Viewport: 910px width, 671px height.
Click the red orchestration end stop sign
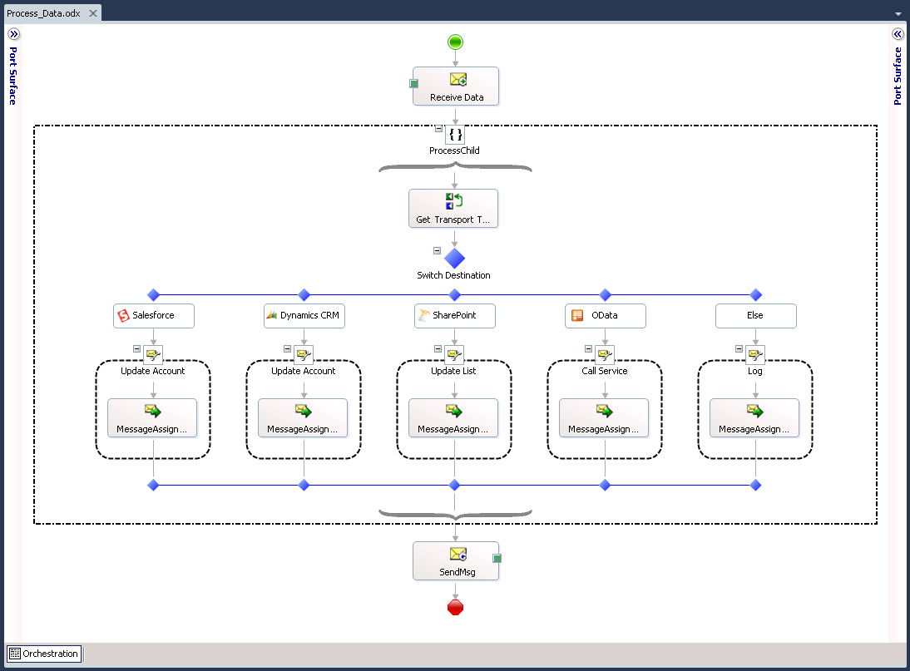point(455,607)
